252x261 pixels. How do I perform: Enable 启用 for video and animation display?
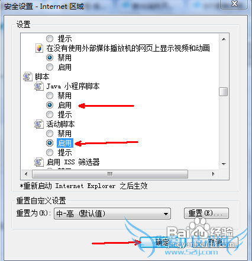coord(50,67)
